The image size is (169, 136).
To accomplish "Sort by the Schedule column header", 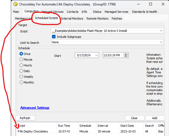I will click(x=87, y=126).
